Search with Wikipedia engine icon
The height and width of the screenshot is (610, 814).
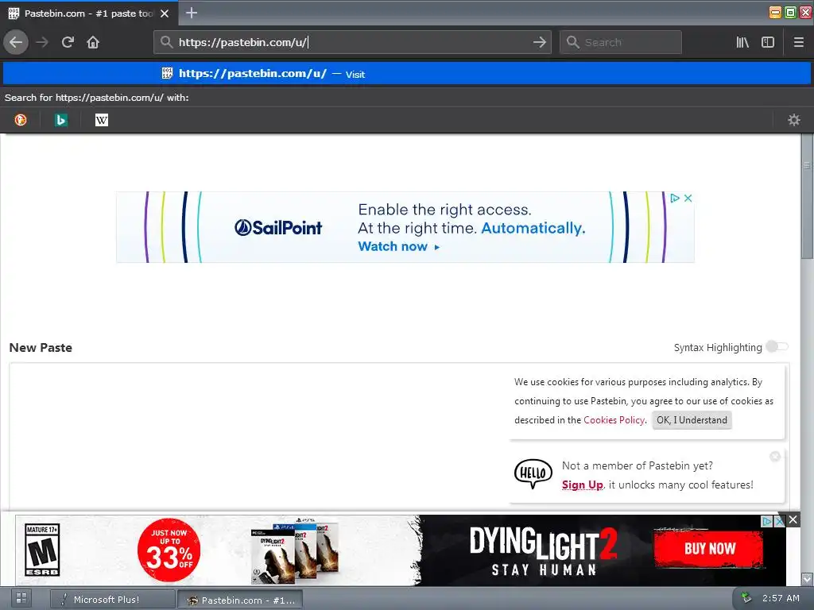(101, 120)
